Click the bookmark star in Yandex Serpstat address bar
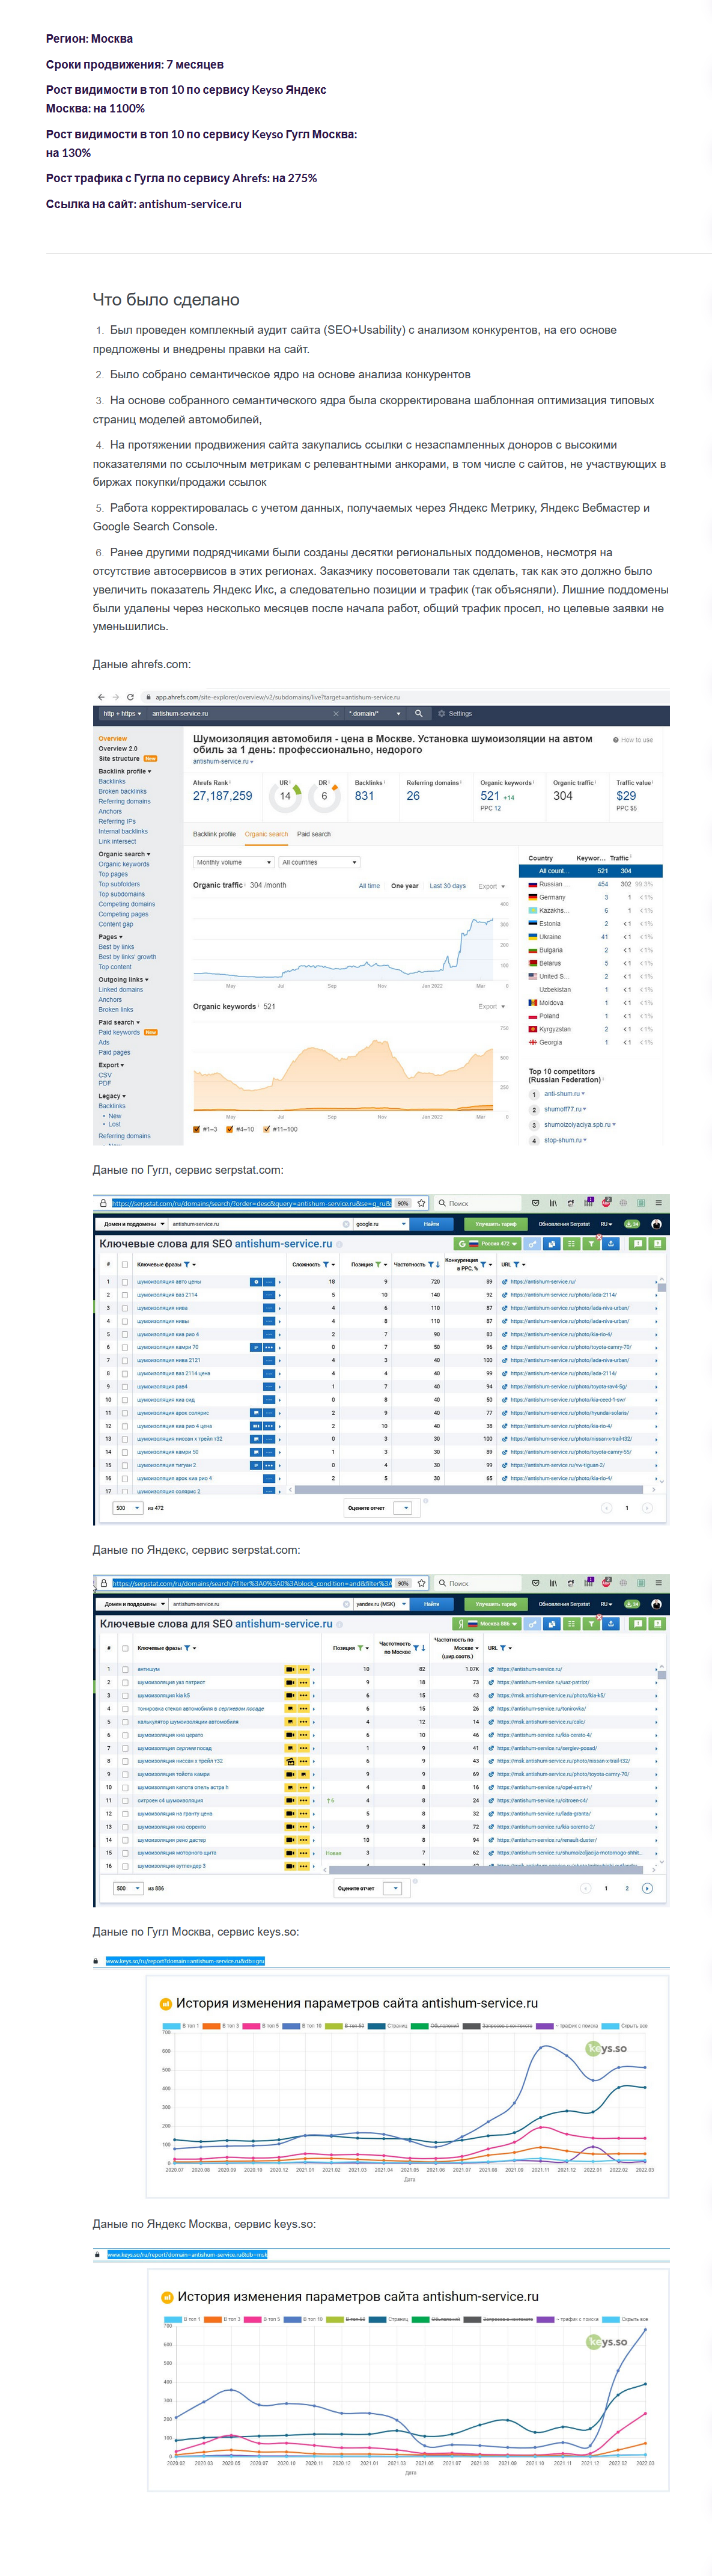Screen dimensions: 712x2576 421,1583
